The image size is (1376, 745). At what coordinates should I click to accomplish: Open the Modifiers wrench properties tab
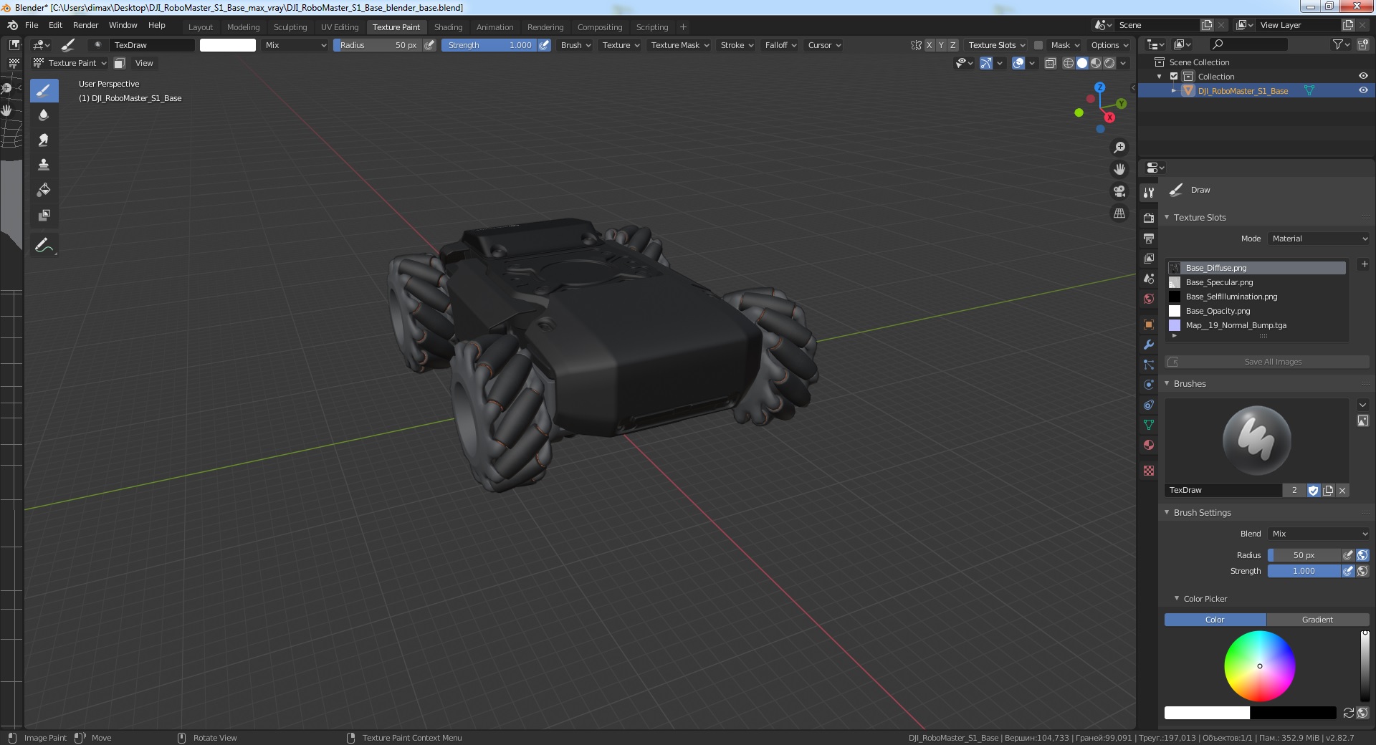[1149, 345]
